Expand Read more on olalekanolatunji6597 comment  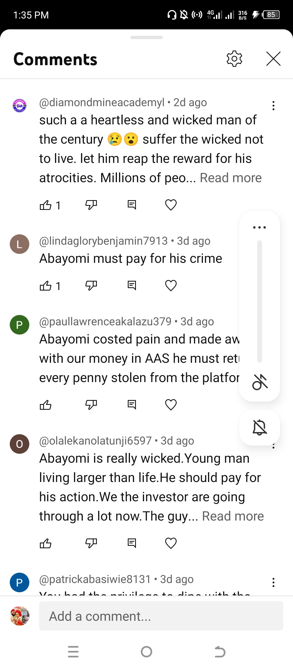233,516
